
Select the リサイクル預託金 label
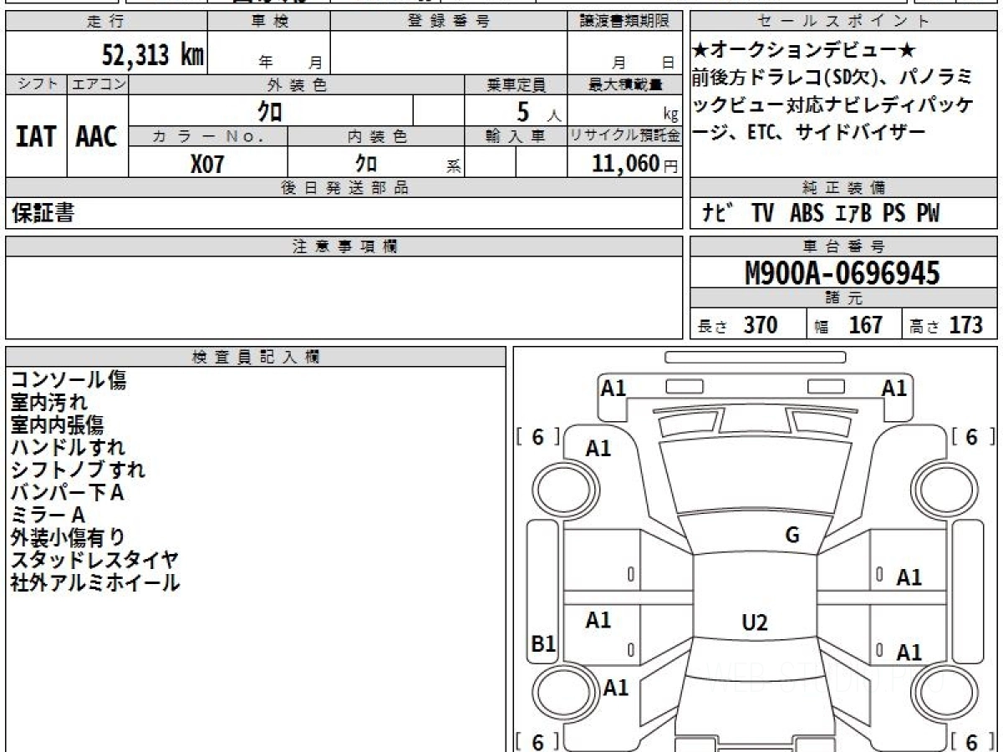click(x=625, y=136)
